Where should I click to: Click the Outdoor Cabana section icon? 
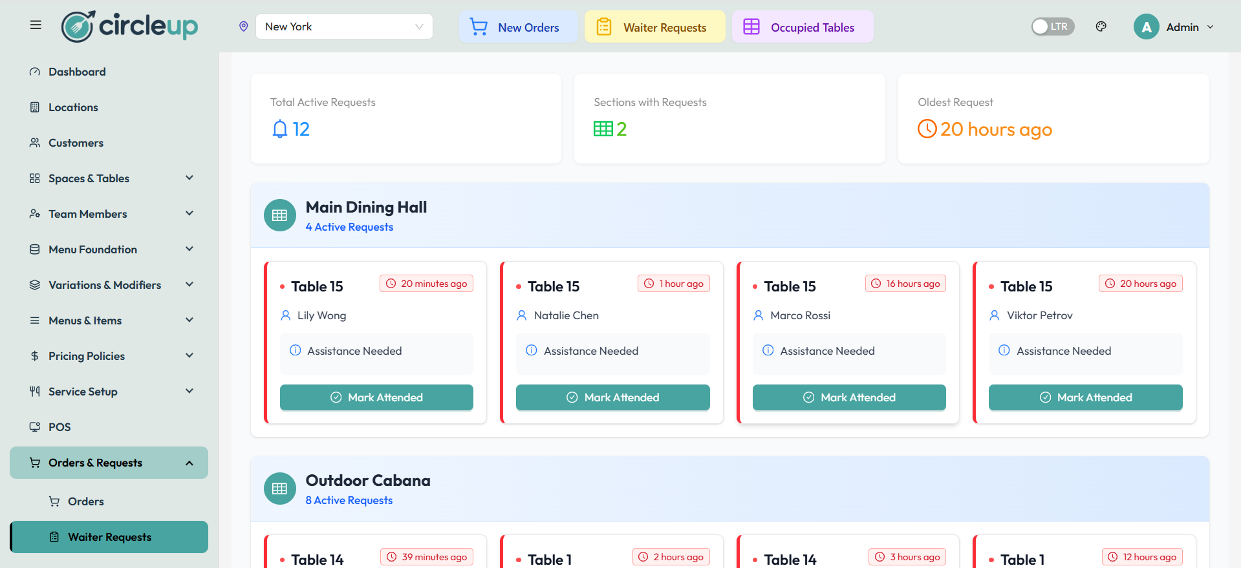coord(279,489)
